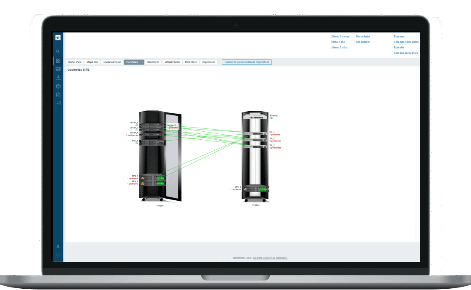Expand the Gabinetes tab options ellipsis
Viewport: 471px width, 290px height.
(x=141, y=62)
